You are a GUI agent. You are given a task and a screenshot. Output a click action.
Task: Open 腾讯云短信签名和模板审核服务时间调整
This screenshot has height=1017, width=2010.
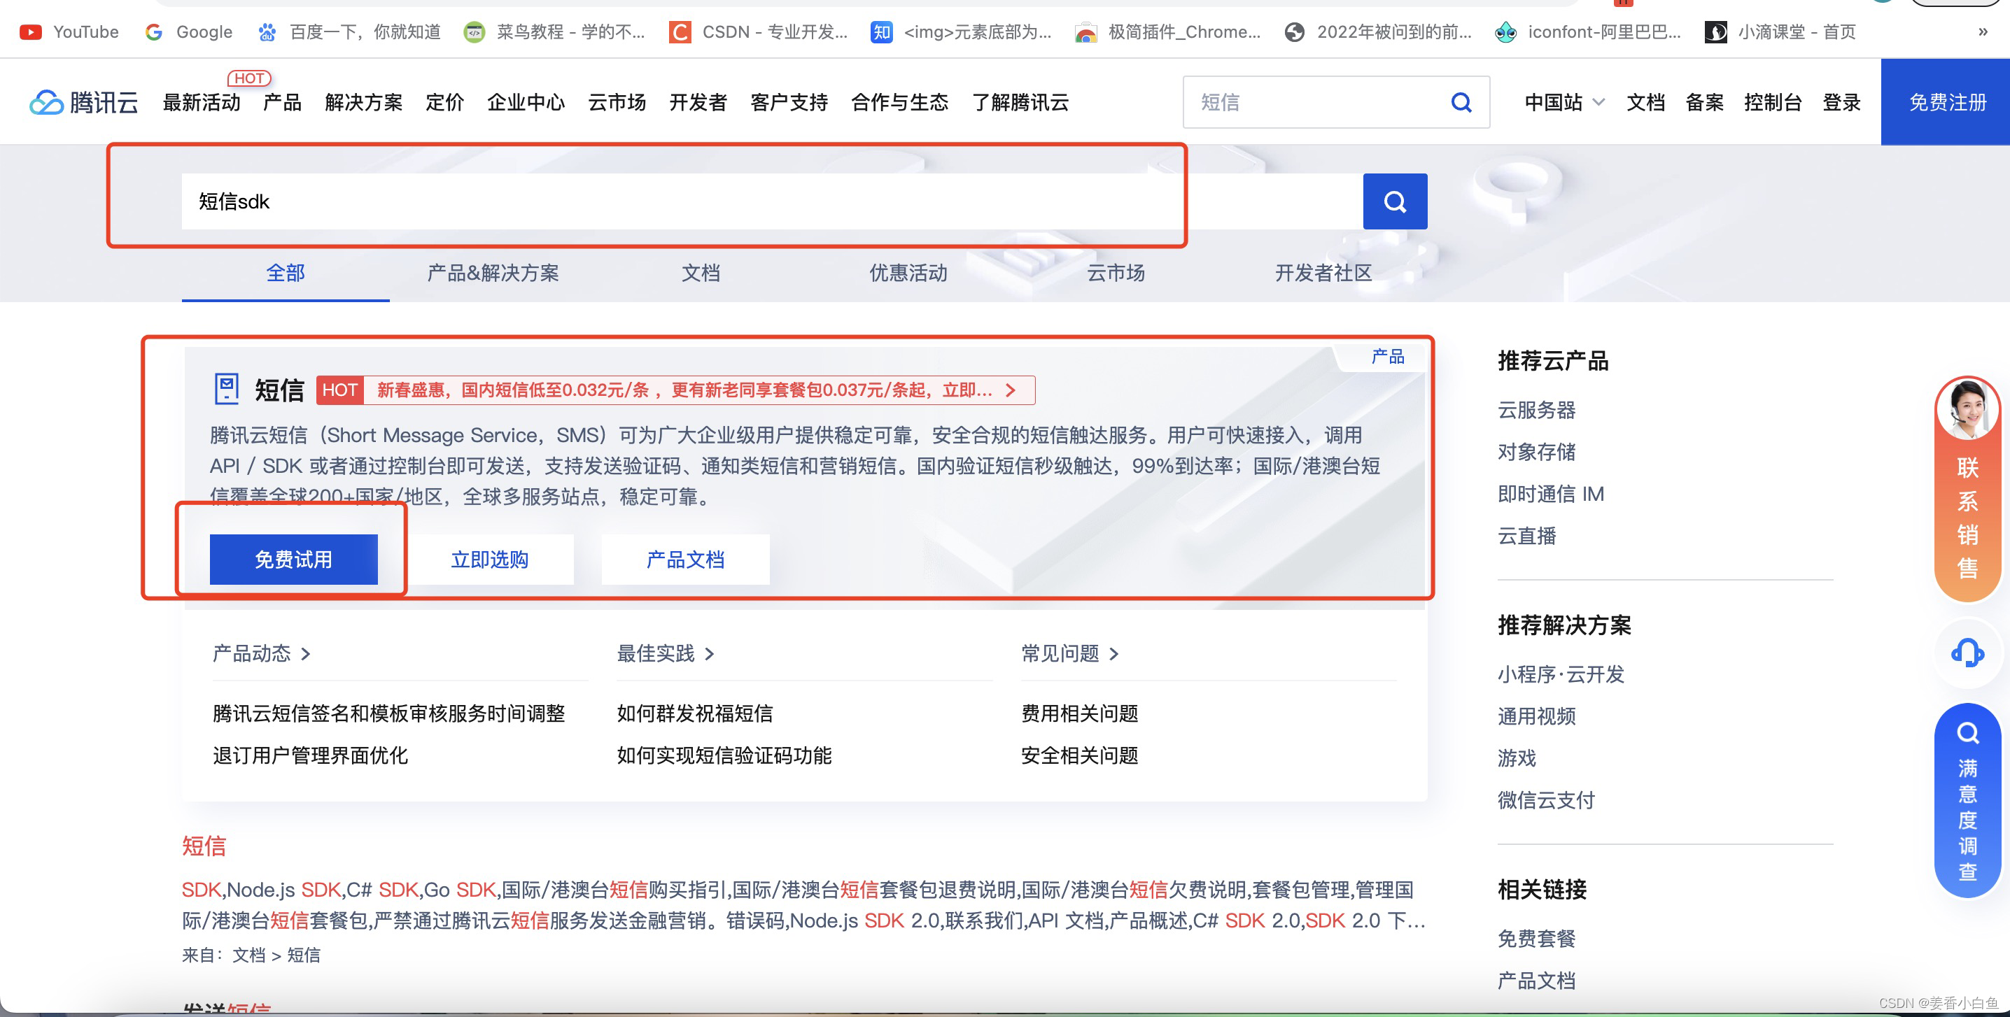388,713
